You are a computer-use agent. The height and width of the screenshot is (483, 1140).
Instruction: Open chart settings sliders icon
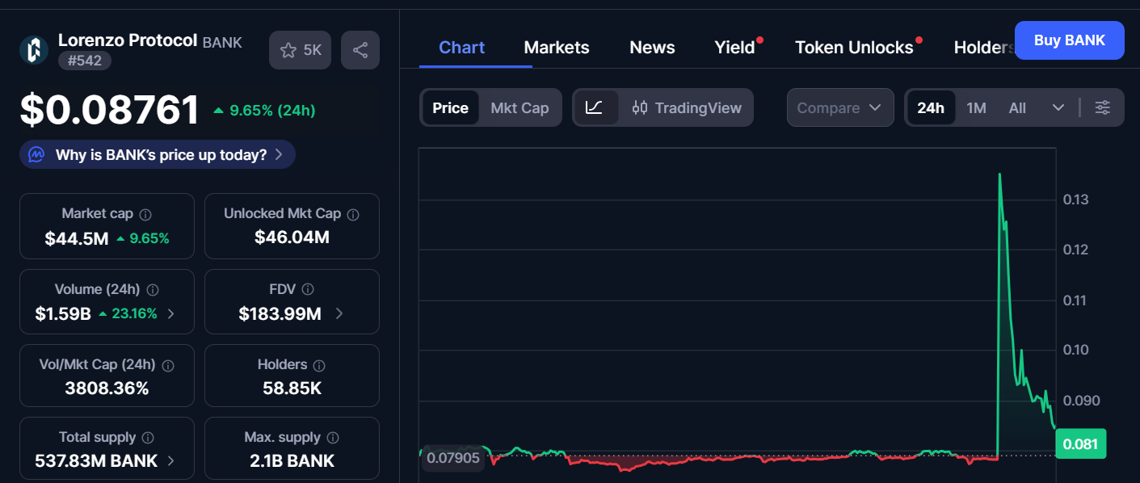coord(1102,107)
